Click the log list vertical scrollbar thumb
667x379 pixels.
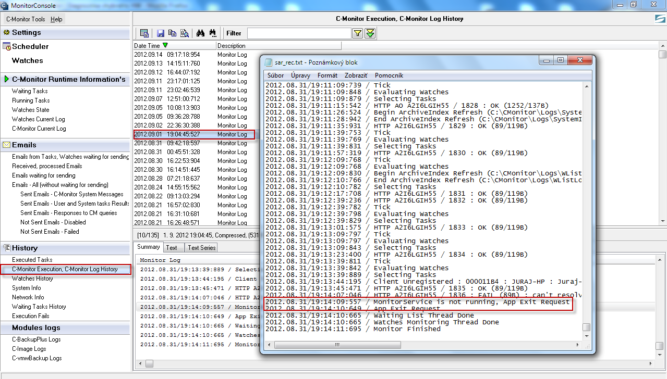click(662, 55)
